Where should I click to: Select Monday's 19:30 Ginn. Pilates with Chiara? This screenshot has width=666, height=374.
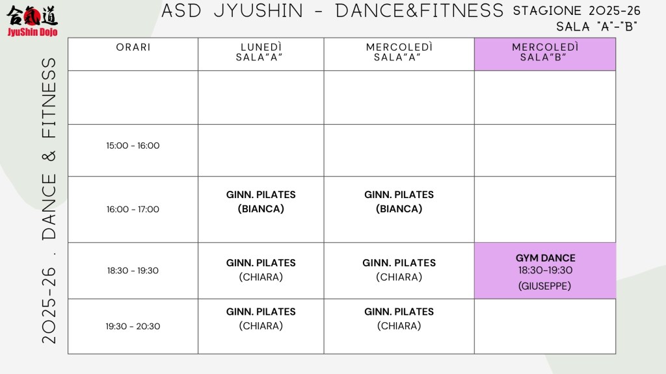click(261, 319)
